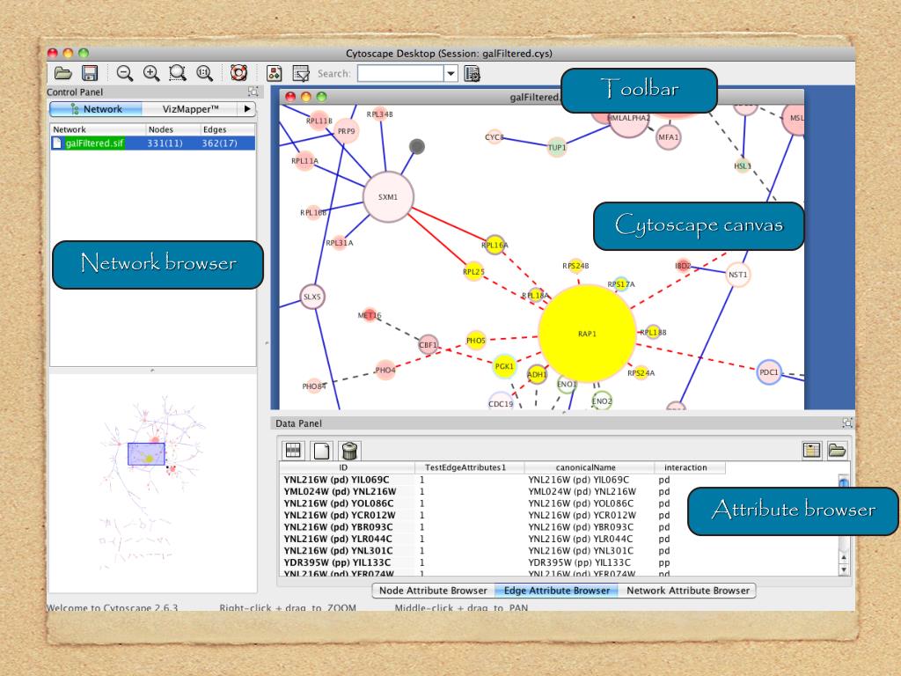Show more Control Panel tabs with the arrow
901x676 pixels.
click(247, 108)
